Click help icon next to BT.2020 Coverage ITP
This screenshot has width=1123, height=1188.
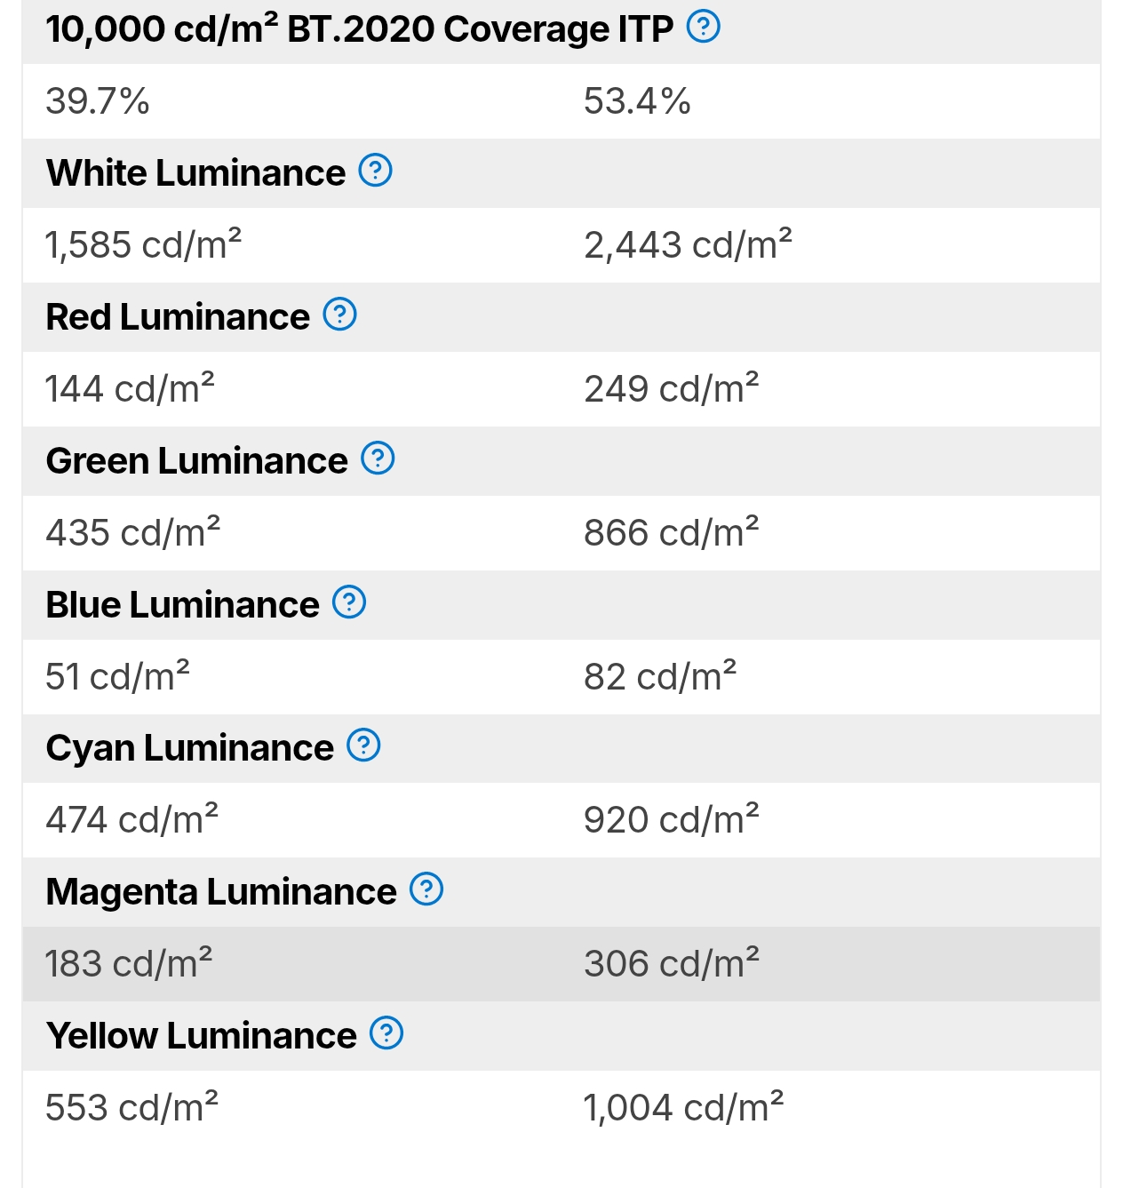click(x=703, y=28)
